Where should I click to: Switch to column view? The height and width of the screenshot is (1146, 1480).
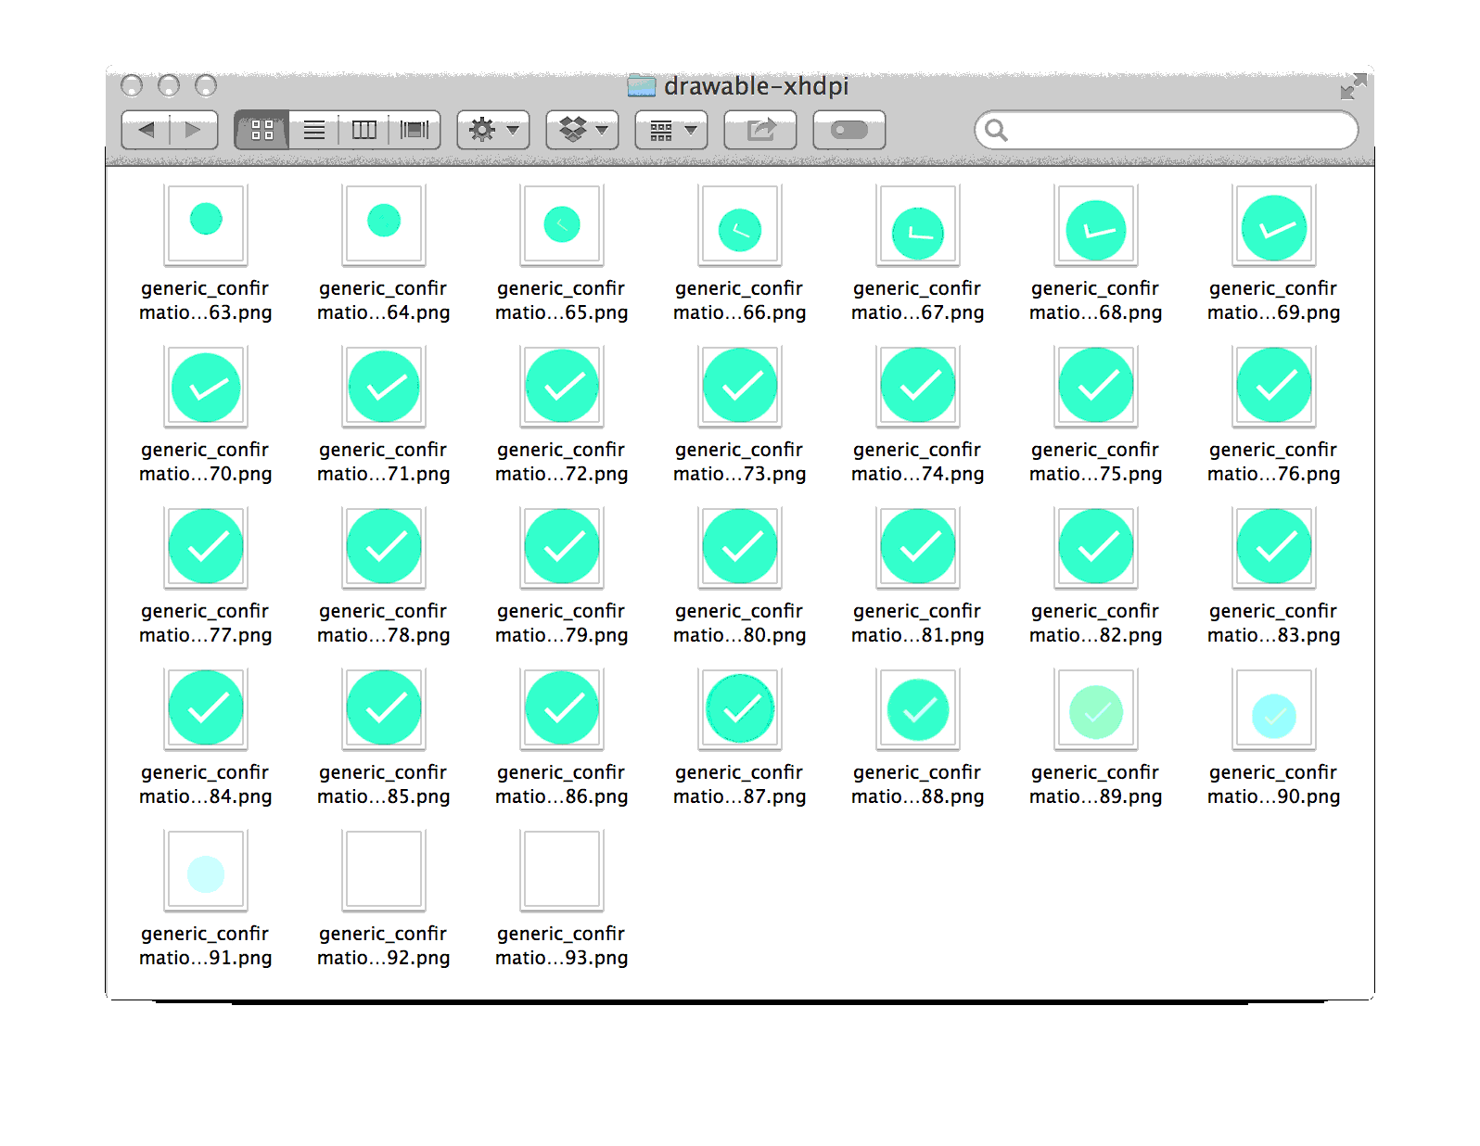click(364, 130)
